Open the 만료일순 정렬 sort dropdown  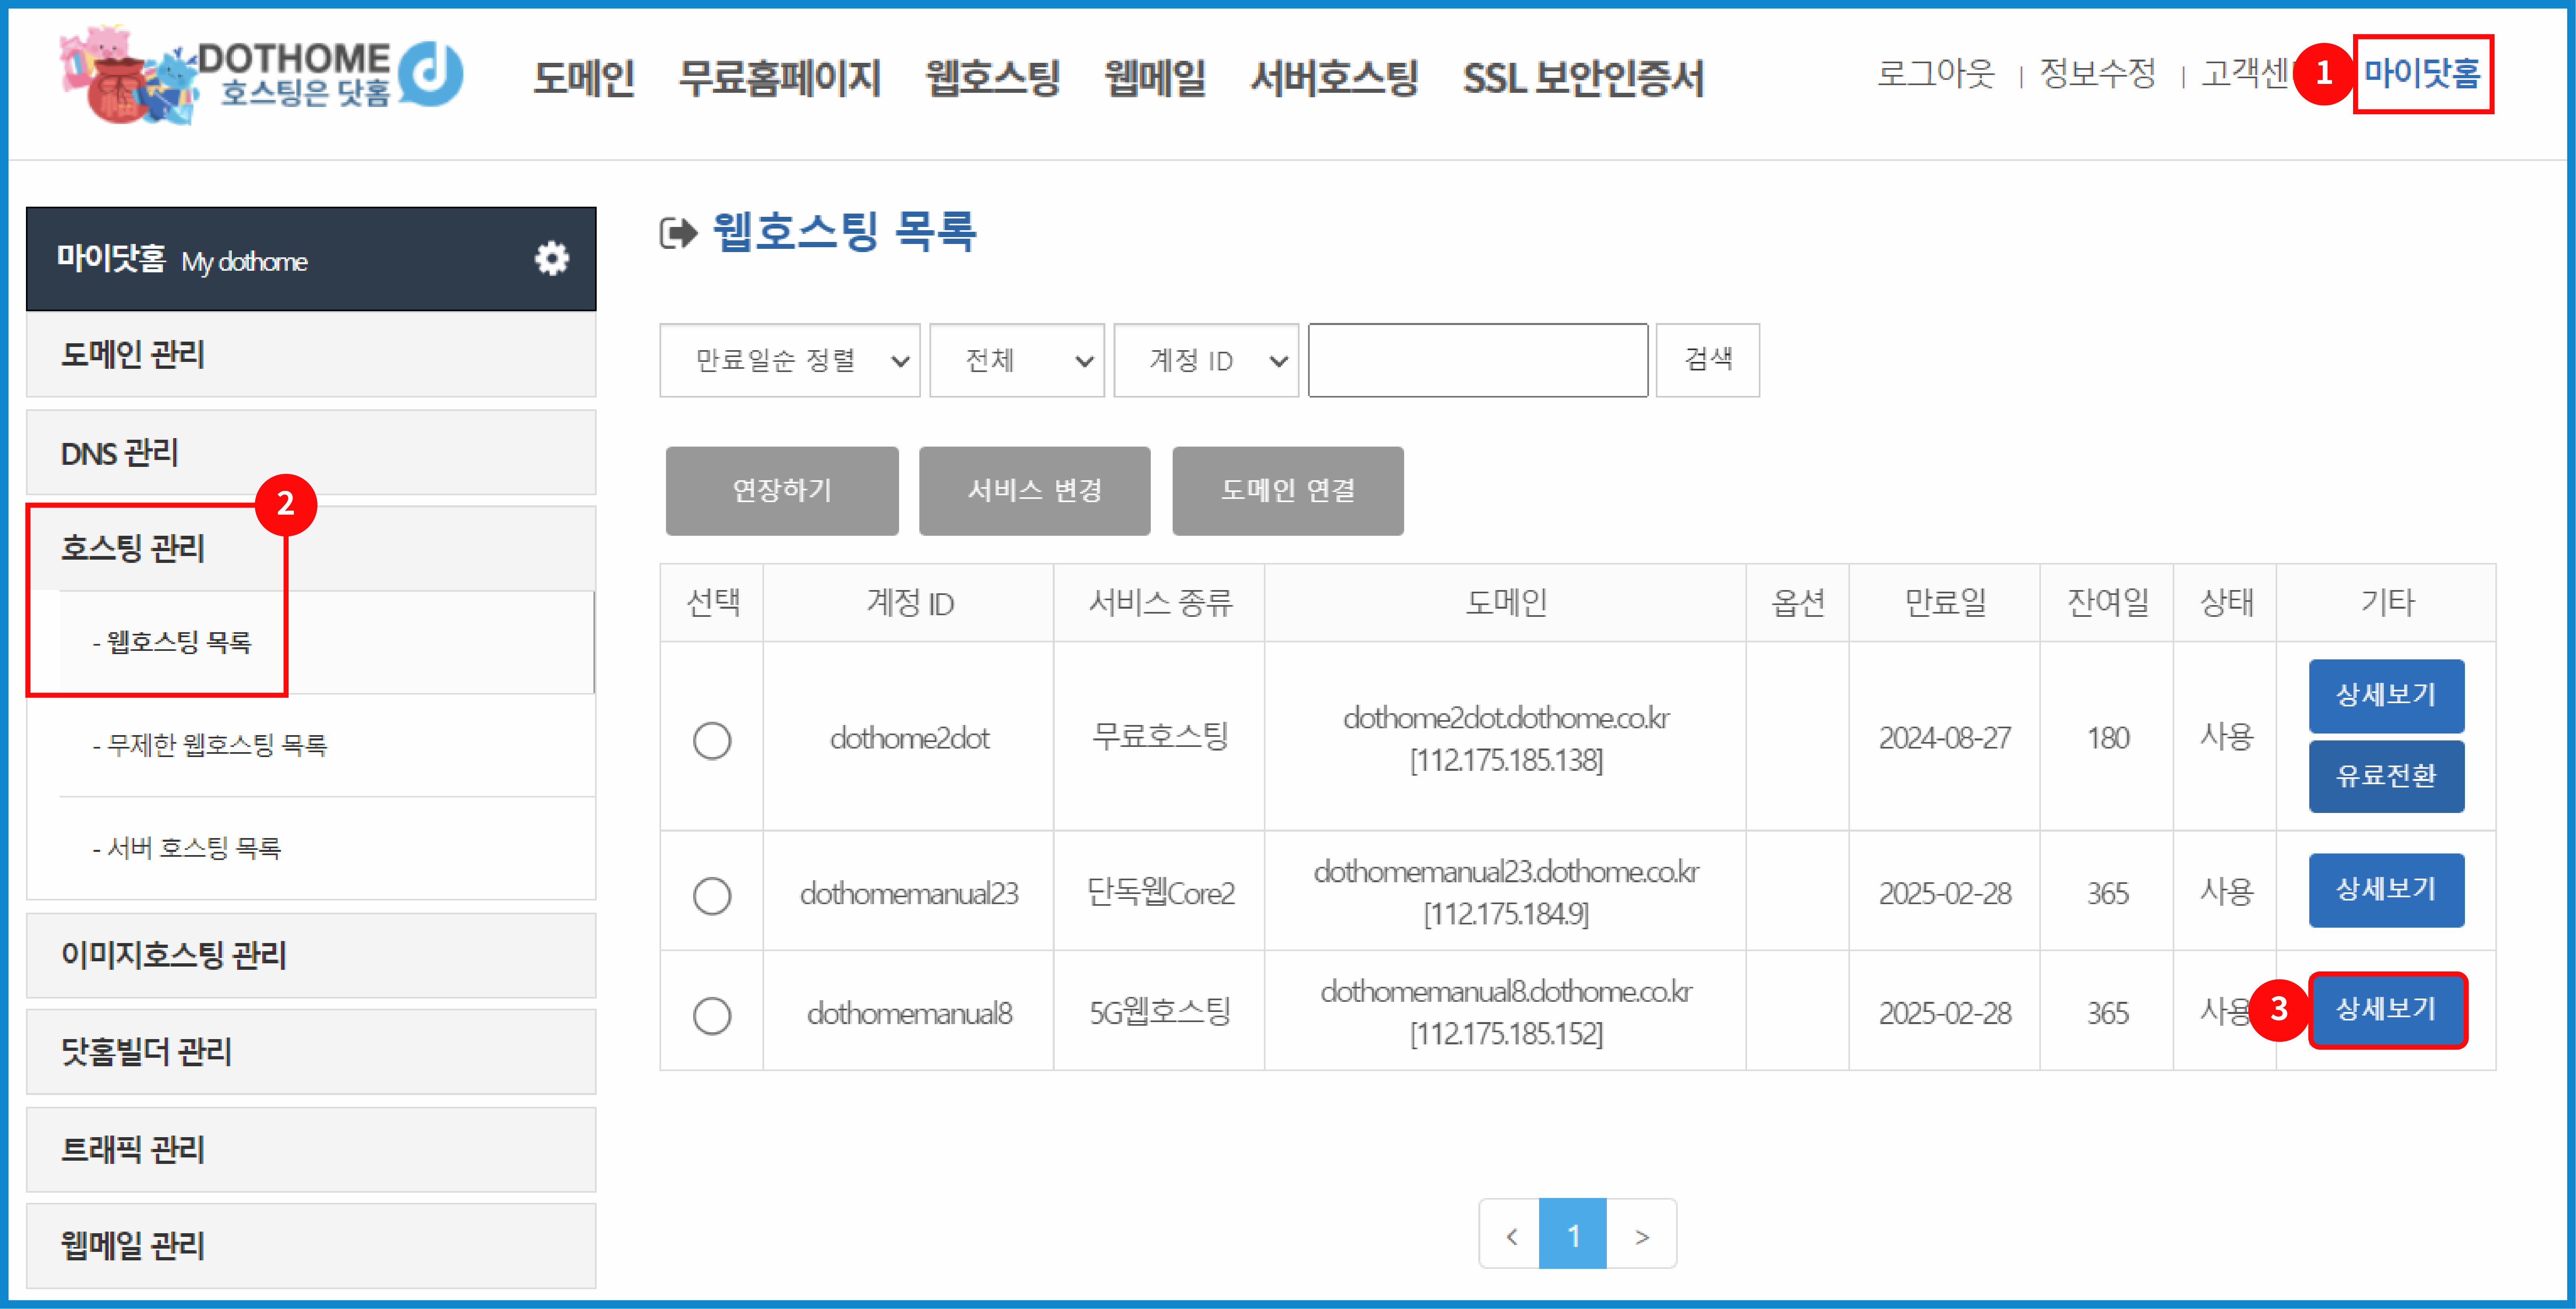[789, 360]
